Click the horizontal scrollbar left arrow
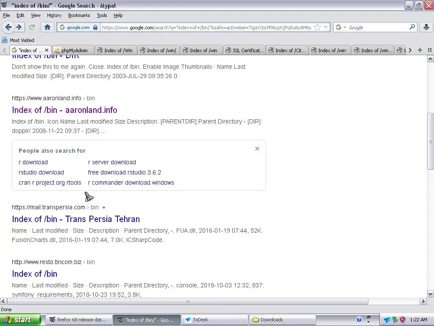 [3, 301]
